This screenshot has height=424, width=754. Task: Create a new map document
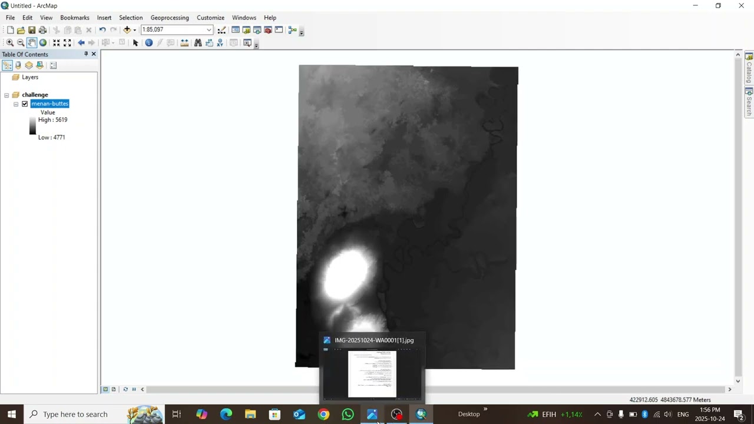[x=10, y=30]
